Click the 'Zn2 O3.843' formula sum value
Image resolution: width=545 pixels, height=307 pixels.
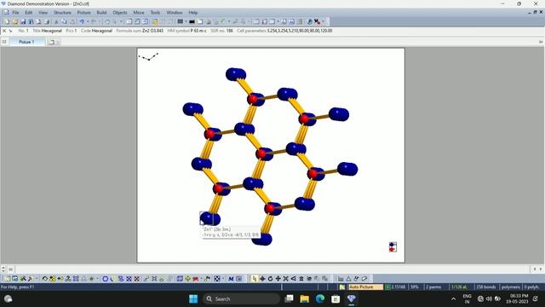point(152,31)
